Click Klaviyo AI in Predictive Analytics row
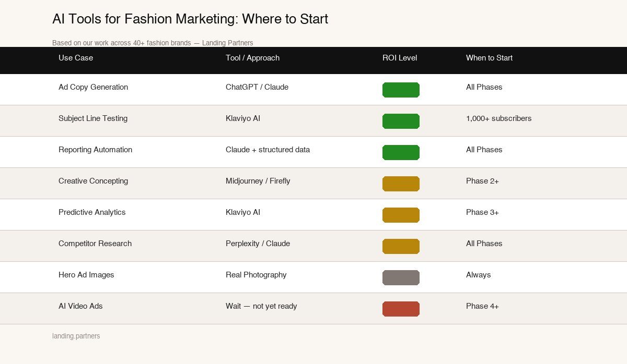The width and height of the screenshot is (627, 364). (243, 212)
